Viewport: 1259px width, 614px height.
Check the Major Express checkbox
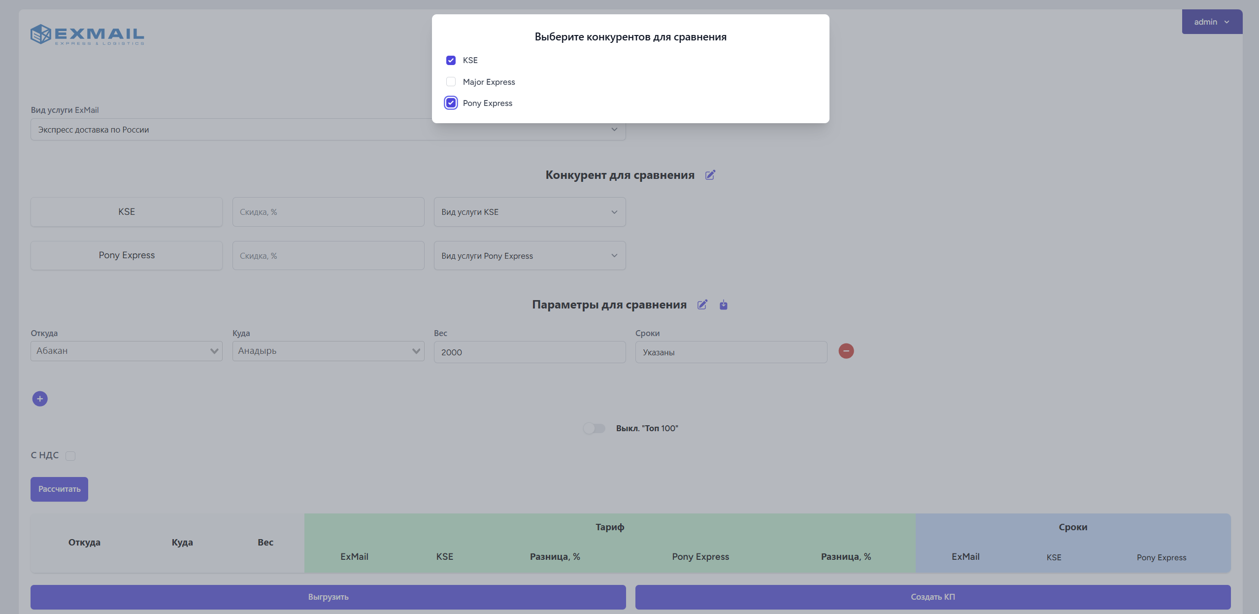click(x=451, y=81)
